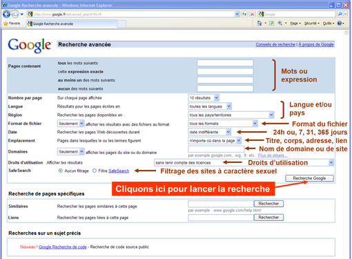Open the 'toutes les langues' dropdown
This screenshot has height=259, width=352.
[210, 106]
